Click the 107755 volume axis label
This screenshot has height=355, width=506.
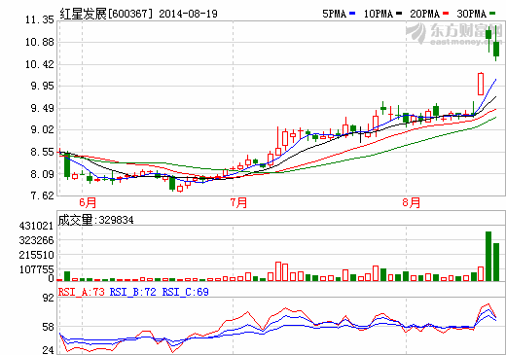click(36, 269)
